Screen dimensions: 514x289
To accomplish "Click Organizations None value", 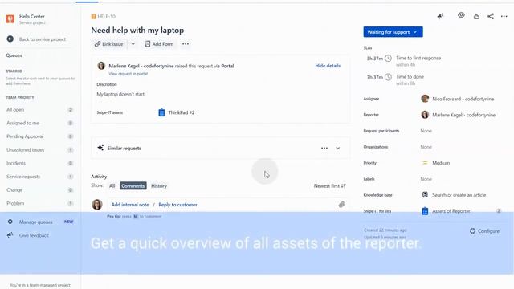I will (426, 147).
